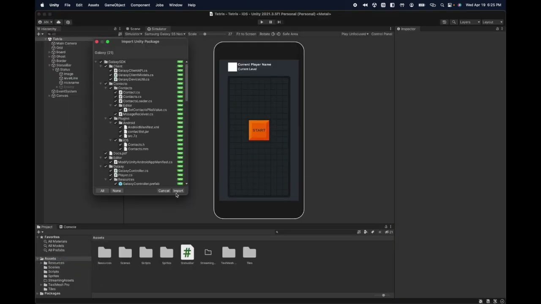Uncheck GalaxyClientAPI.cs checkbox
Image resolution: width=541 pixels, height=304 pixels.
pyautogui.click(x=110, y=71)
